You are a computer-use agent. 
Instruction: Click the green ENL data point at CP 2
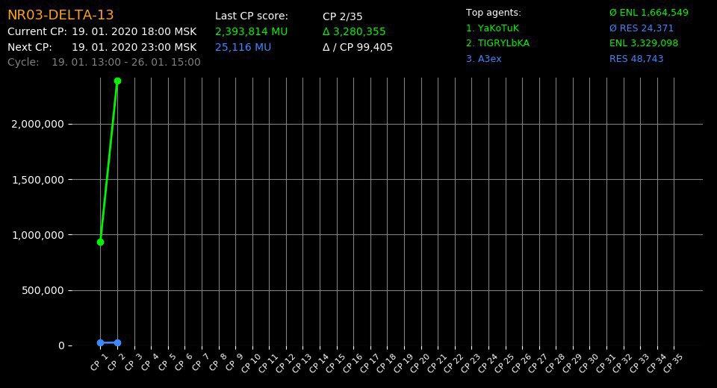tap(117, 81)
